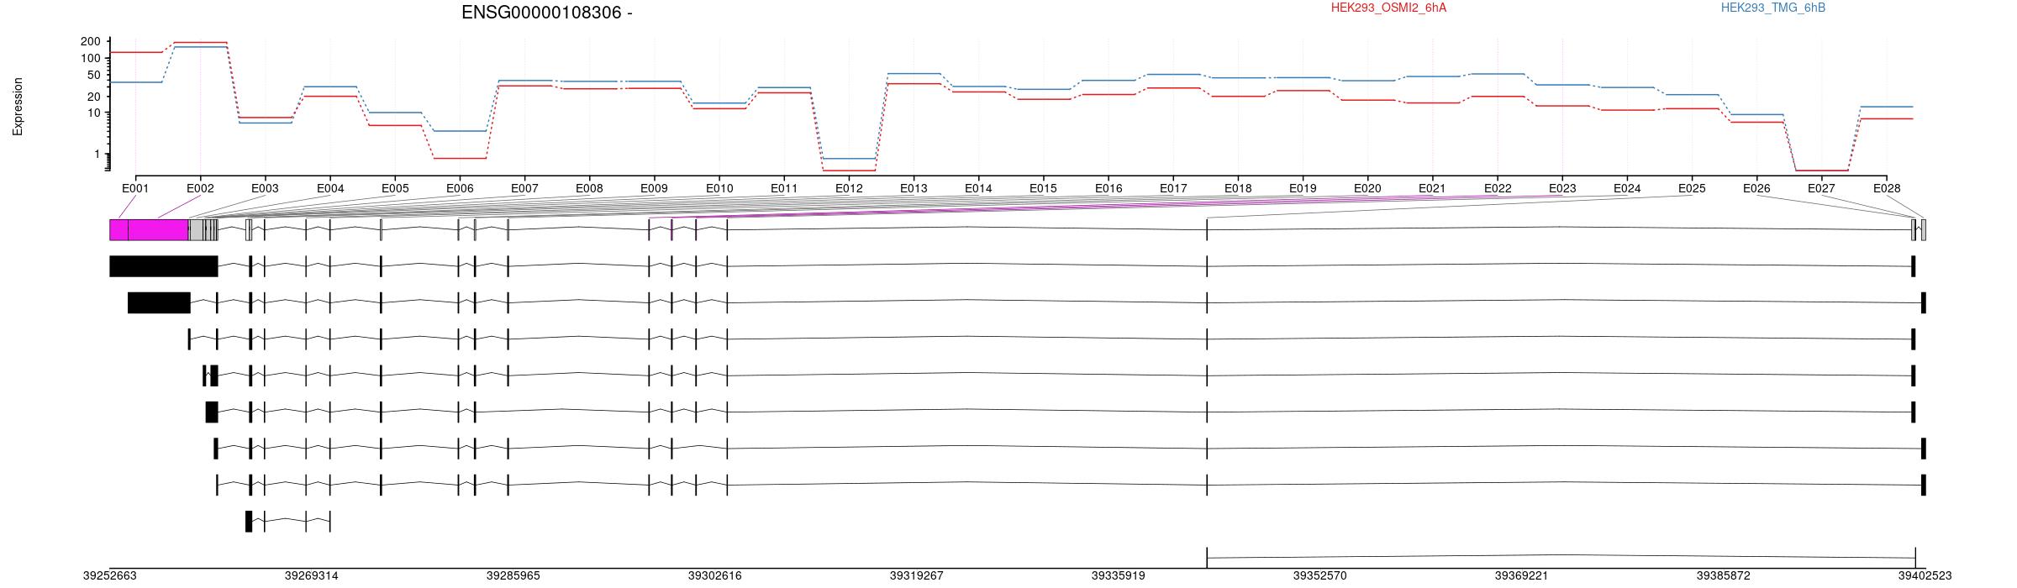Click the red expression line at E002
This screenshot has height=588, width=2017.
[x=200, y=42]
